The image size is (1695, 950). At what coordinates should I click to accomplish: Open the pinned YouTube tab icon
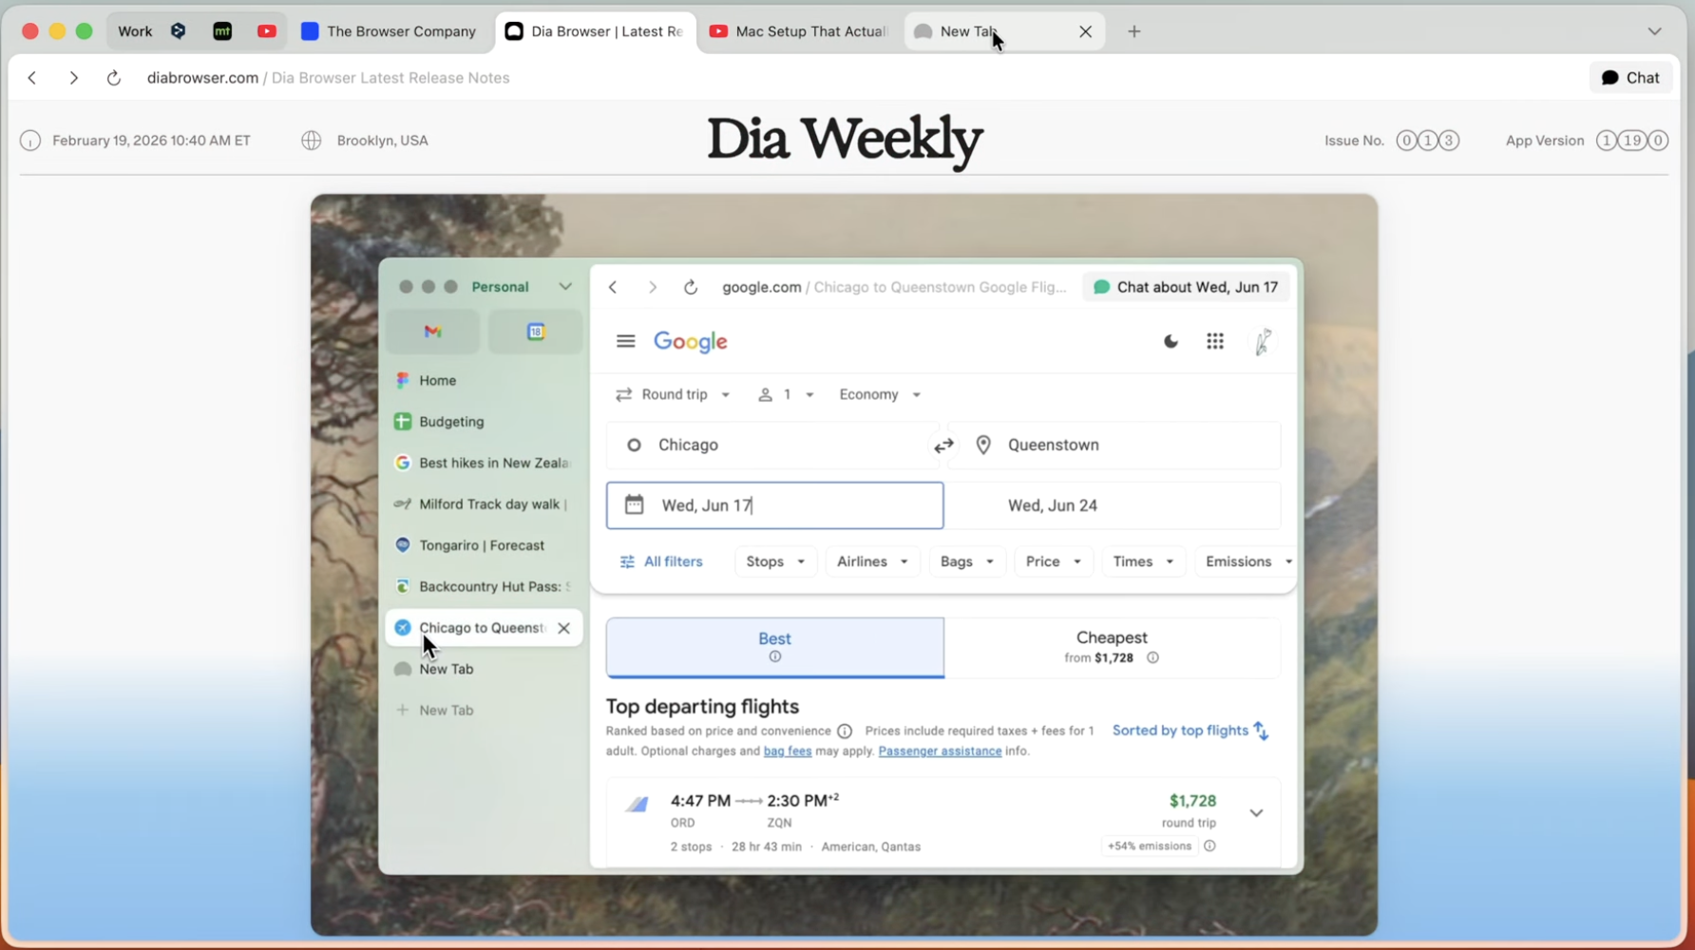click(x=267, y=31)
